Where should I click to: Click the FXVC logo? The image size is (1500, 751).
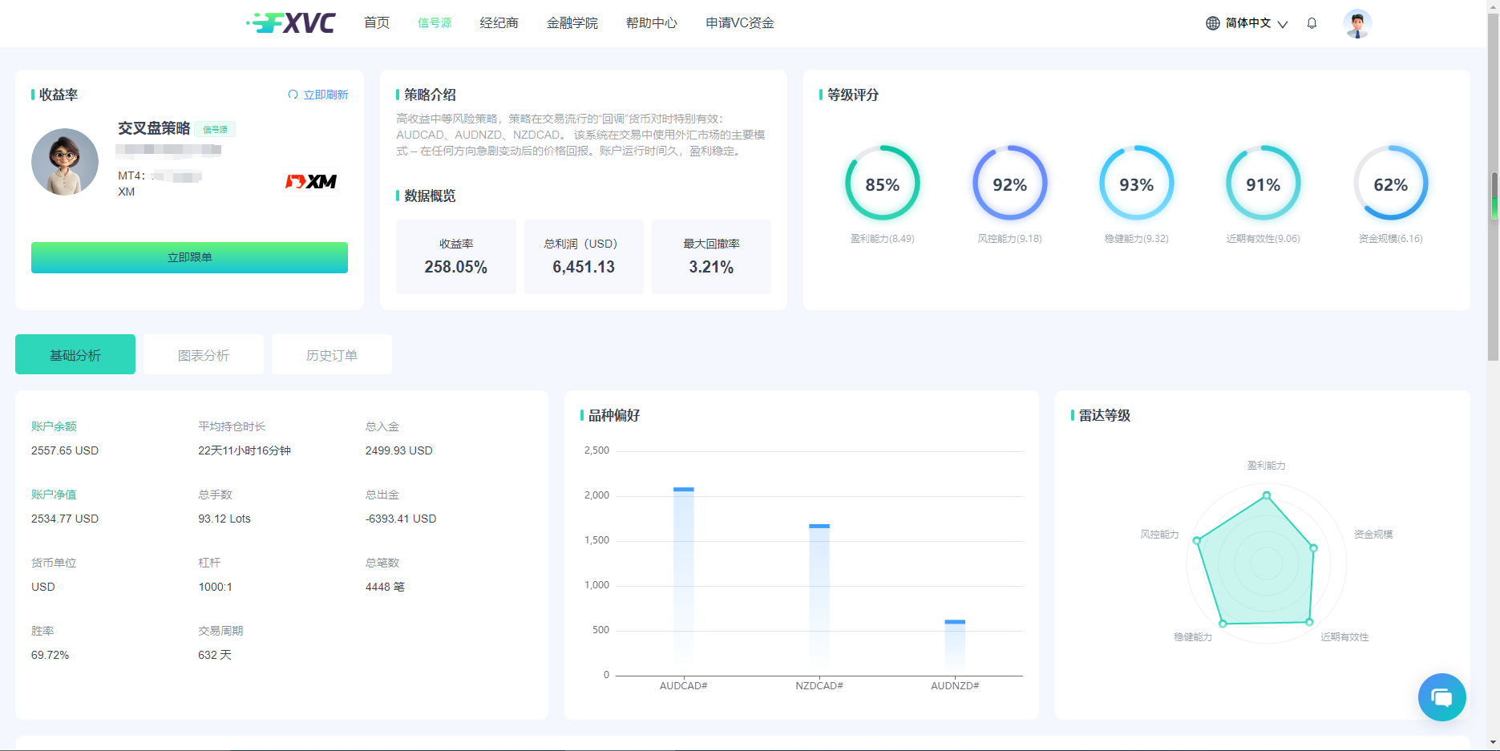pyautogui.click(x=291, y=23)
